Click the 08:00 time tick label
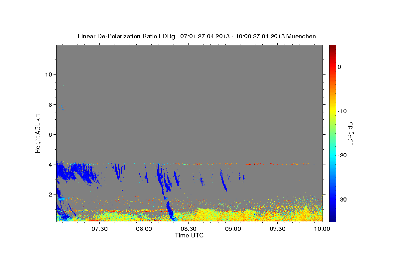The image size is (399, 266). click(x=144, y=229)
